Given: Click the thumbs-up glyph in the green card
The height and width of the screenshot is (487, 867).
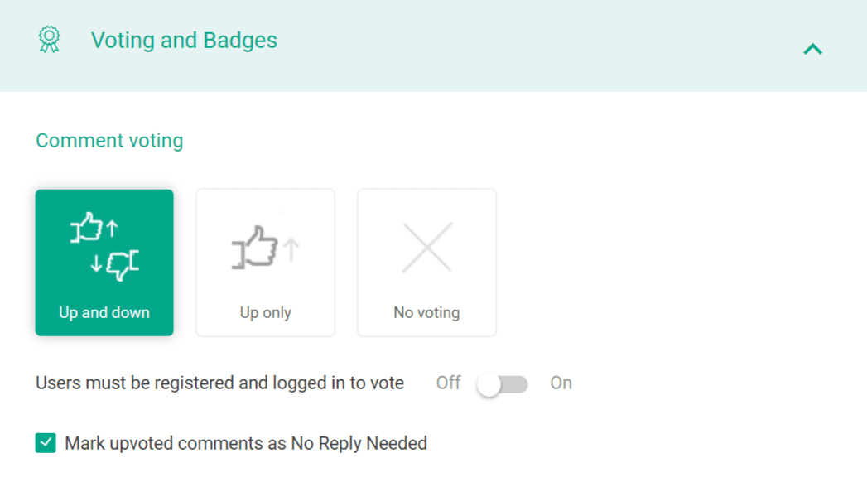Looking at the screenshot, I should click(89, 228).
